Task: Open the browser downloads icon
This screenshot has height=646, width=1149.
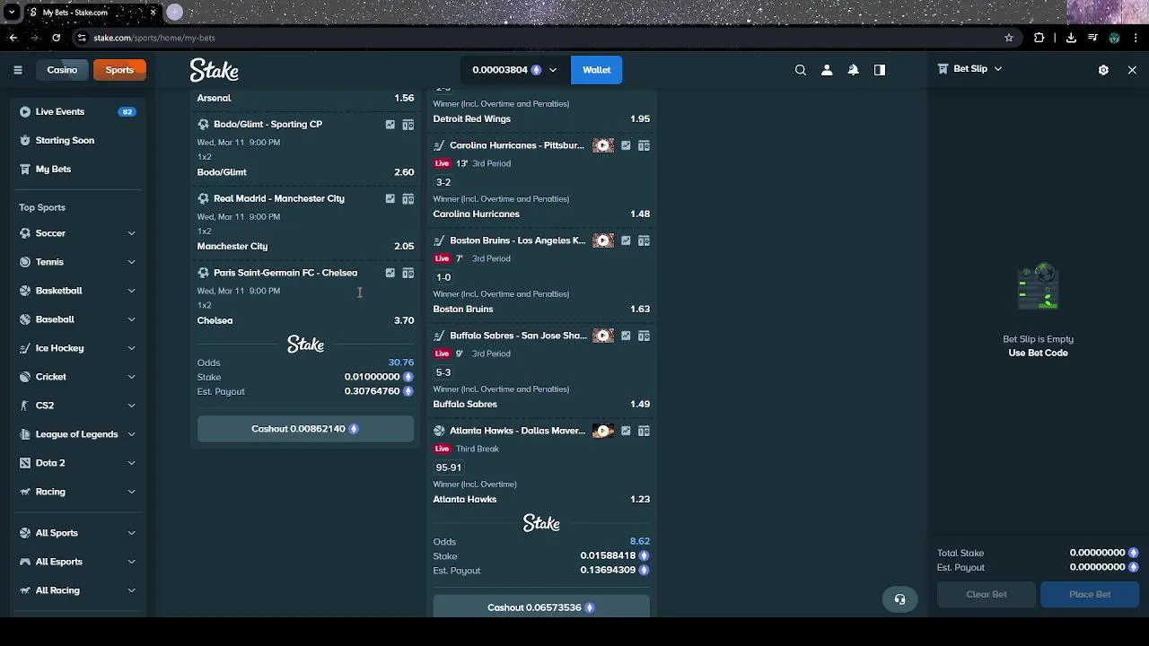Action: (1071, 38)
